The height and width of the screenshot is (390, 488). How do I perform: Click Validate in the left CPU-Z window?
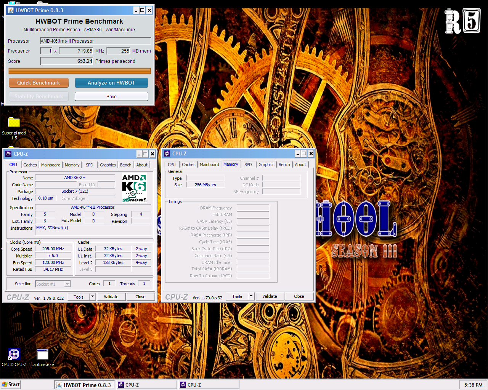click(111, 297)
